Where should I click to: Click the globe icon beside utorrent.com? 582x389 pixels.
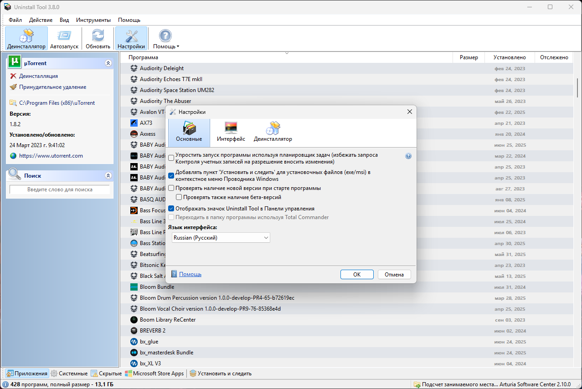point(13,156)
